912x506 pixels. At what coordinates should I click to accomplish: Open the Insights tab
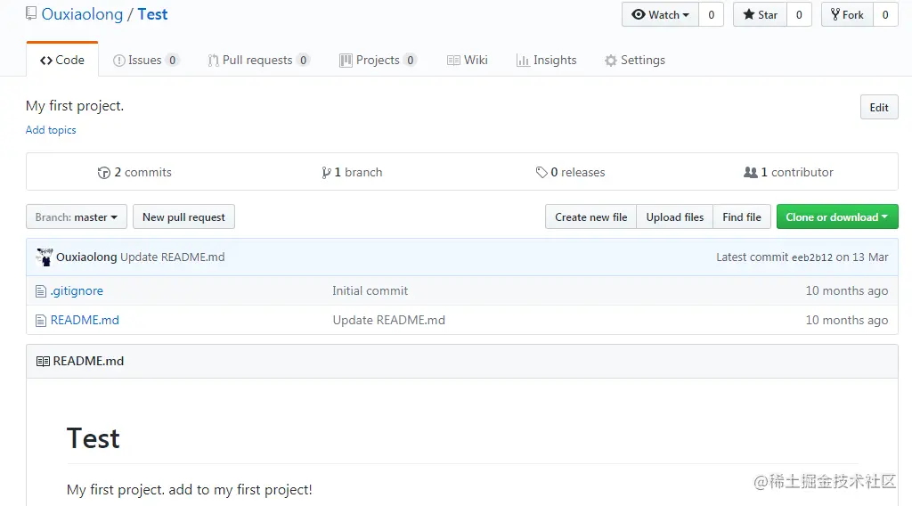pyautogui.click(x=546, y=60)
